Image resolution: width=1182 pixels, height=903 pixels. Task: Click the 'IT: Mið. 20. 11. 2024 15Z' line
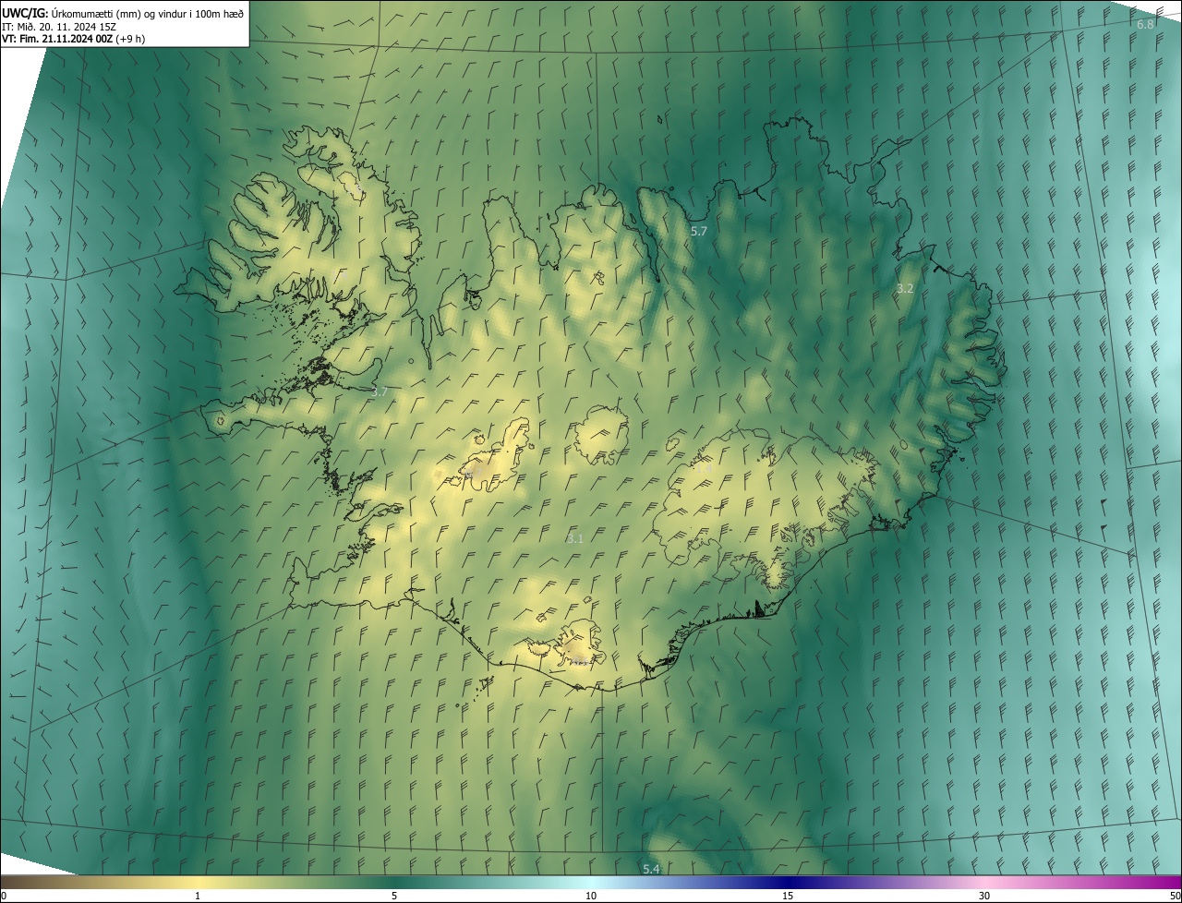[x=59, y=27]
